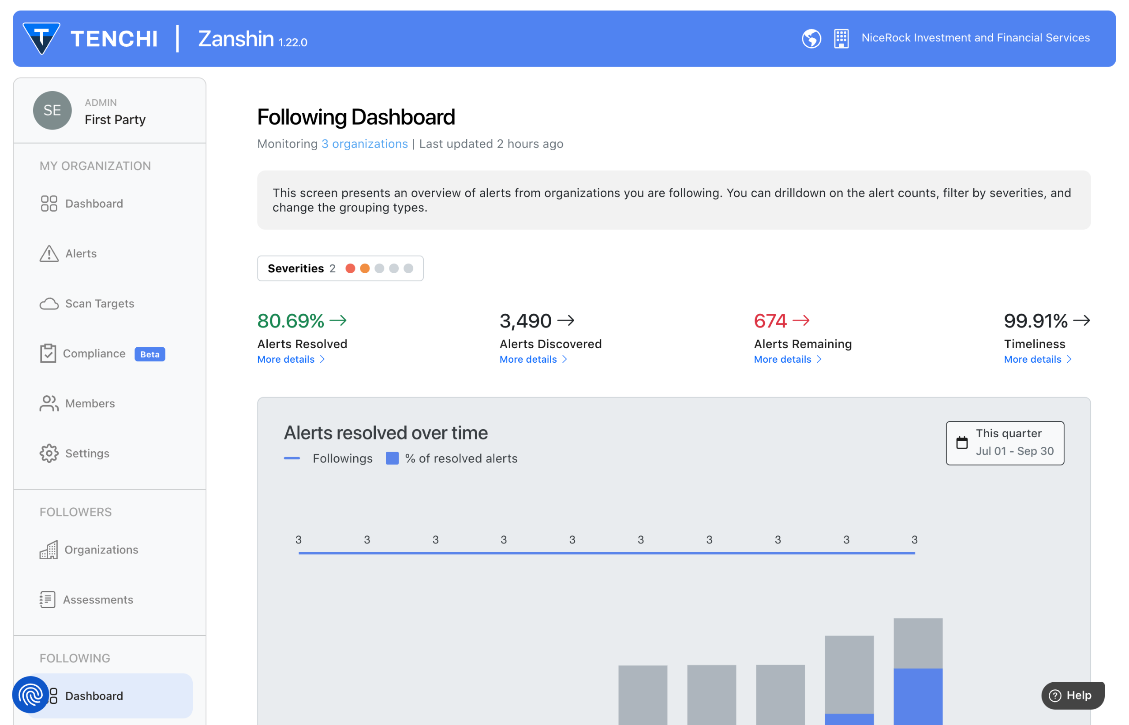The width and height of the screenshot is (1129, 725).
Task: Open Alerts via warning triangle icon
Action: click(x=49, y=254)
